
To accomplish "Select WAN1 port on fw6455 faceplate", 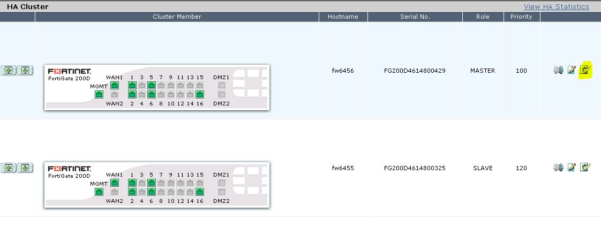I will coord(114,183).
